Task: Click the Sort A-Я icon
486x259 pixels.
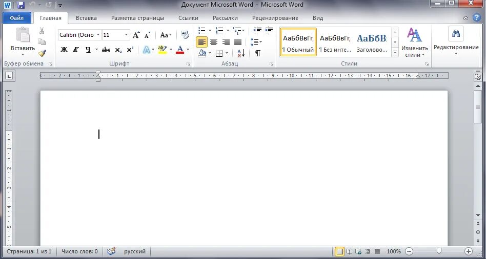Action: tap(241, 53)
